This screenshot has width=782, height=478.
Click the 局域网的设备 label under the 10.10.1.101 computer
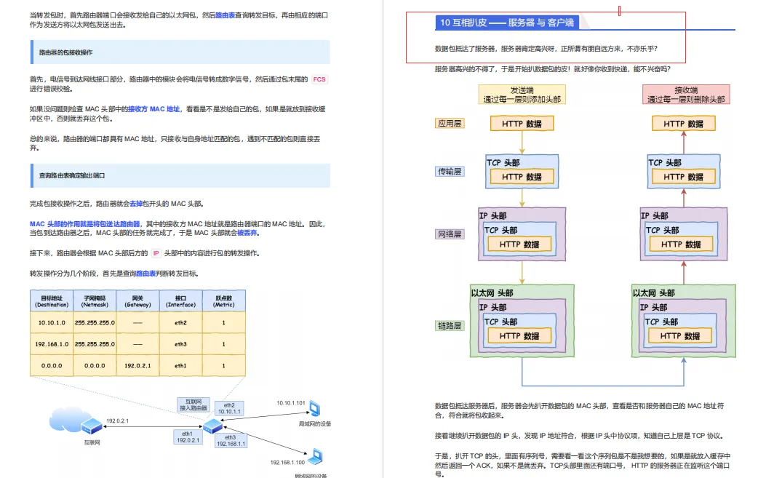pos(315,424)
